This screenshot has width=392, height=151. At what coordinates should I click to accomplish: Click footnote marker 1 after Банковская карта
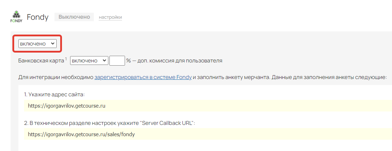[x=66, y=59]
